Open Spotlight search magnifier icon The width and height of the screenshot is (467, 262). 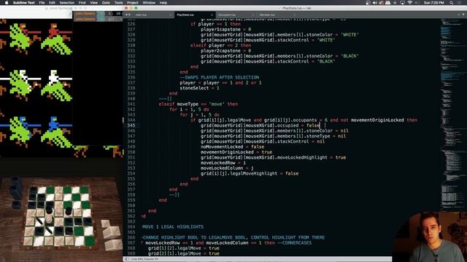pyautogui.click(x=452, y=3)
